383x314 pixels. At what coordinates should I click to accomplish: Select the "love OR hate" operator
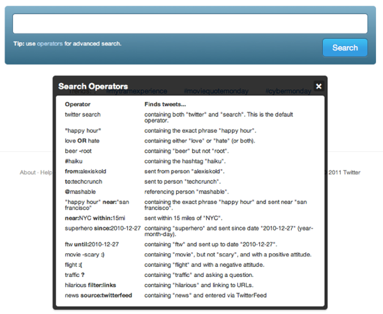82,141
